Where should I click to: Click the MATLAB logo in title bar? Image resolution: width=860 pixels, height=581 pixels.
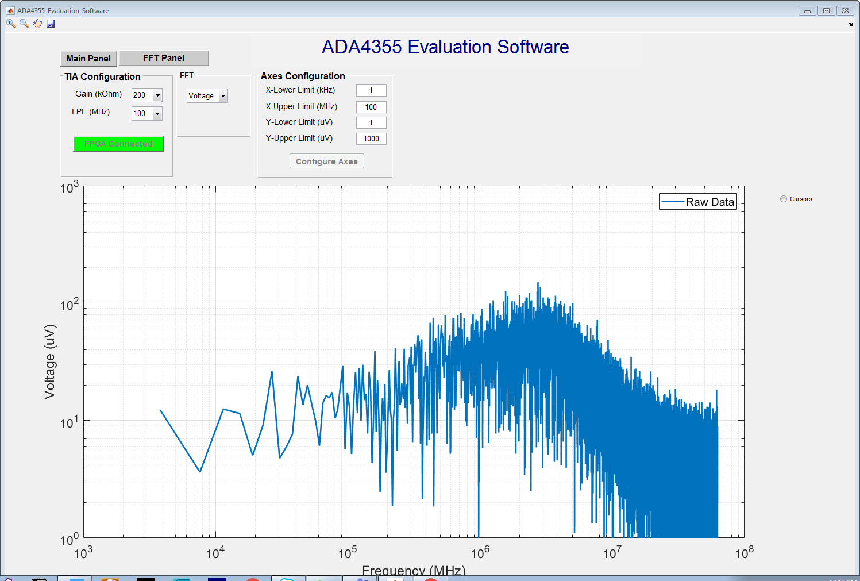[10, 10]
